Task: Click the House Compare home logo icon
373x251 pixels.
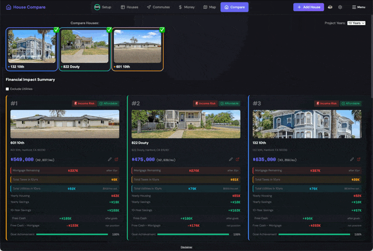Action: 8,7
